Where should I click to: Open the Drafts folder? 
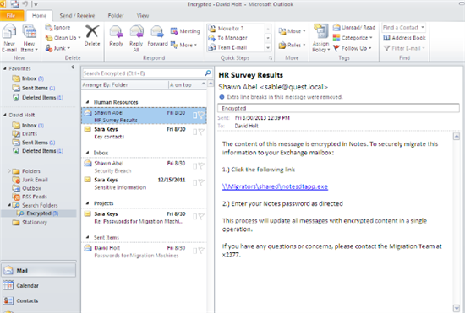coord(25,133)
